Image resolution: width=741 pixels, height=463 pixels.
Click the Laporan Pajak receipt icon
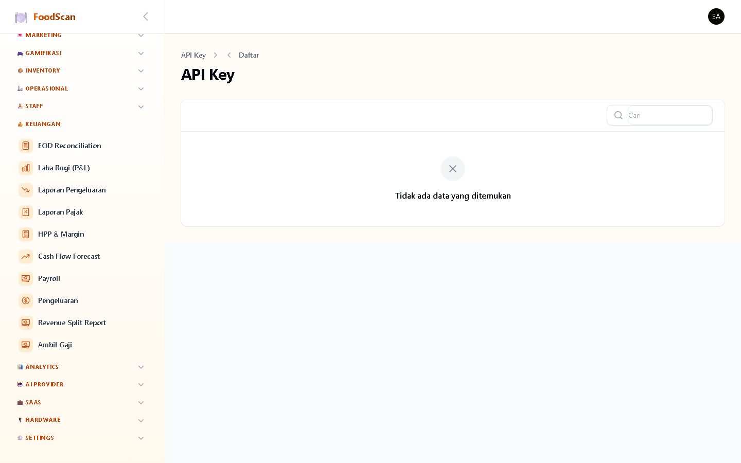(26, 212)
